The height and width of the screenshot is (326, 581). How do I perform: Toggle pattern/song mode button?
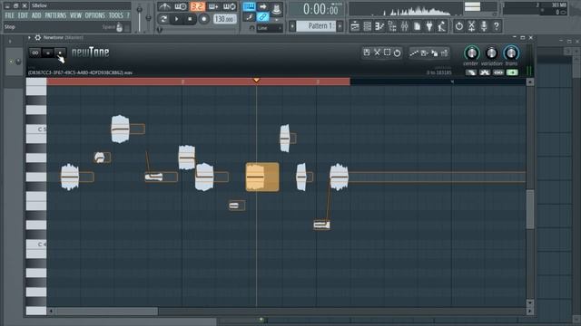tap(163, 19)
